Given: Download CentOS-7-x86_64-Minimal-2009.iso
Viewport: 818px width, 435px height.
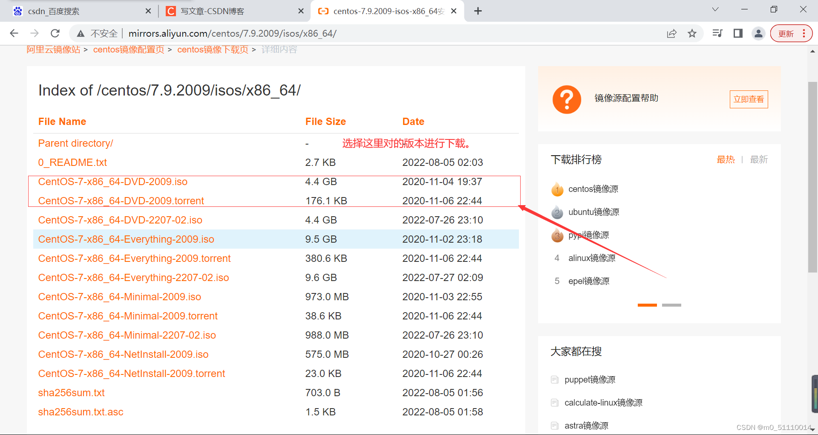Looking at the screenshot, I should click(x=119, y=297).
